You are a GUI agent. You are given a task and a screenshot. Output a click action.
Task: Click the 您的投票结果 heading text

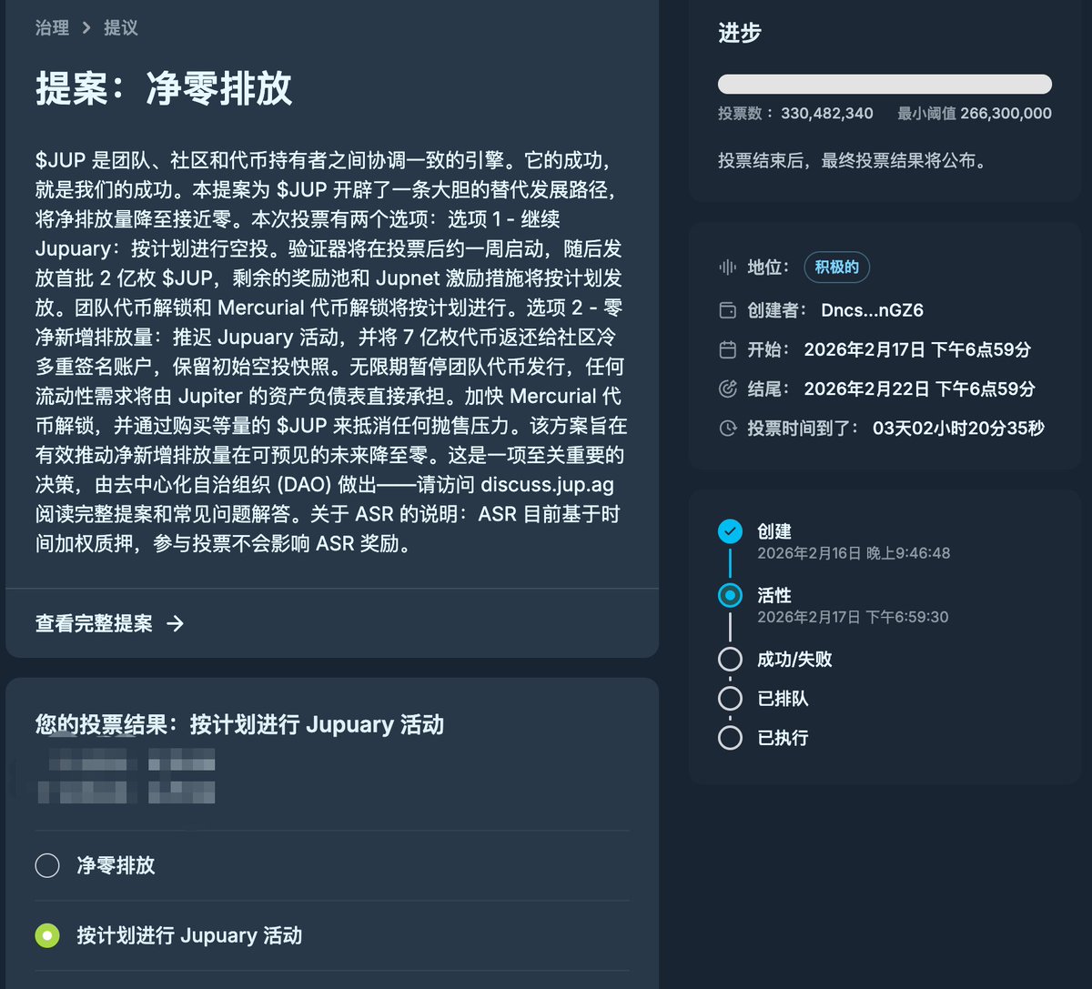click(x=239, y=725)
